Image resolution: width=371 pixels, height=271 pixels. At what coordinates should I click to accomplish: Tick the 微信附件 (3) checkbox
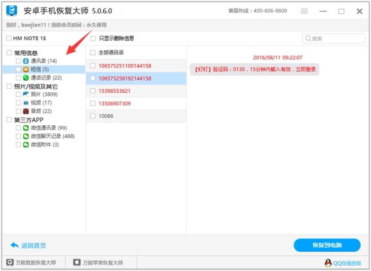point(18,144)
